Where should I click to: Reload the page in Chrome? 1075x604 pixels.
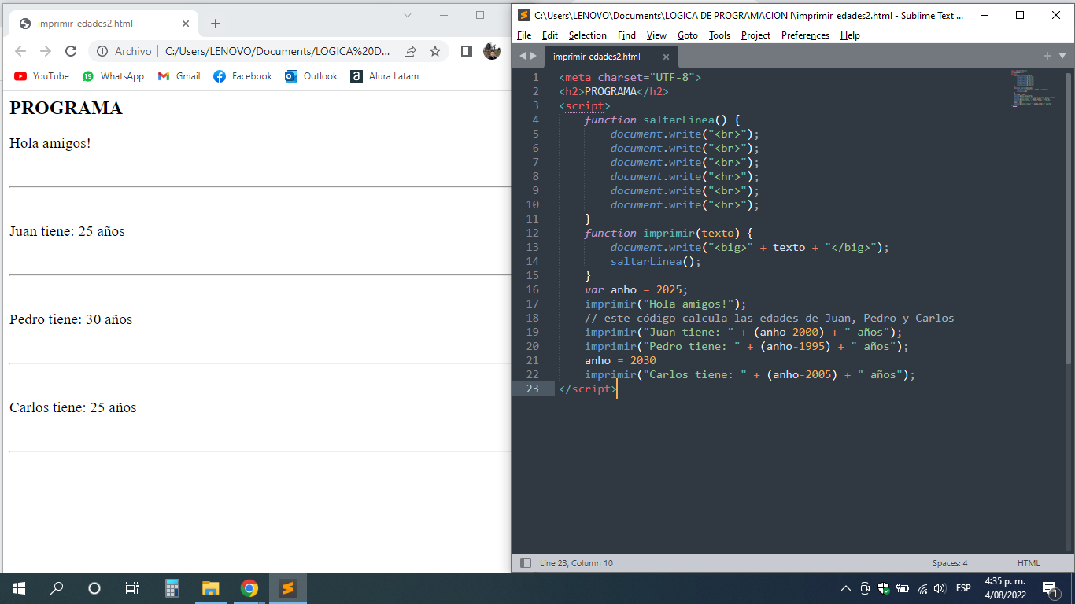(71, 51)
